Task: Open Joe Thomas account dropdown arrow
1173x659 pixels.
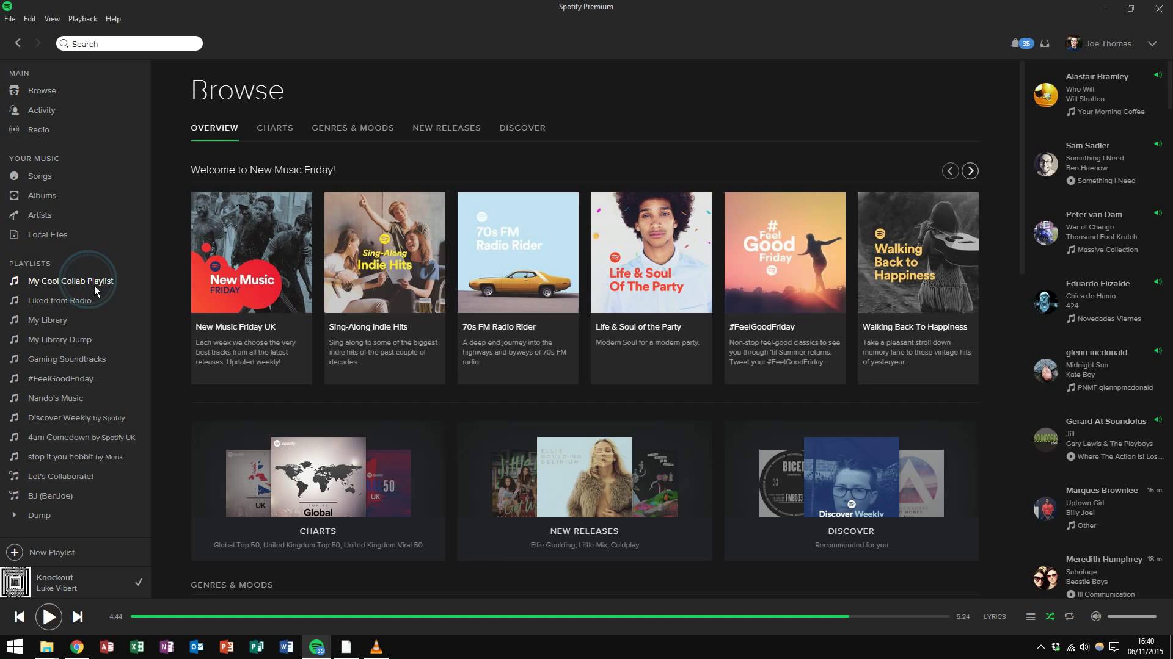Action: tap(1152, 43)
